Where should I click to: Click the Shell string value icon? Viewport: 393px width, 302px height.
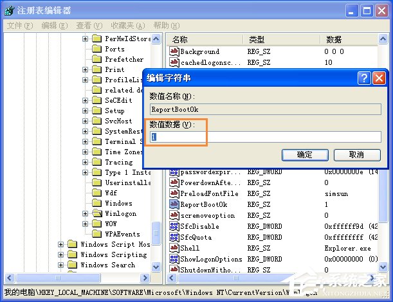[x=174, y=248]
